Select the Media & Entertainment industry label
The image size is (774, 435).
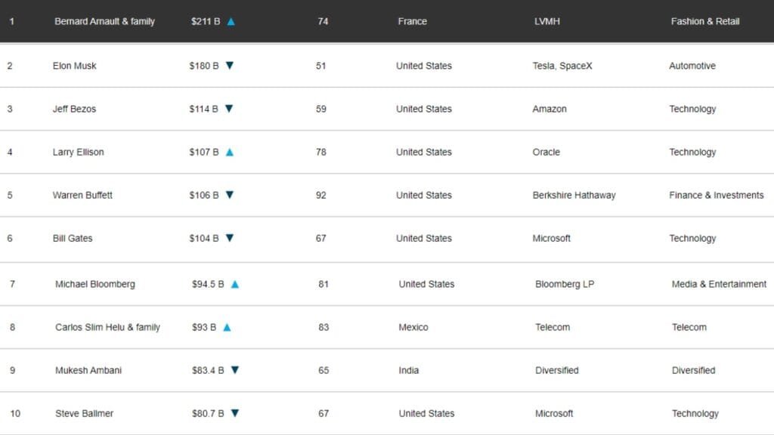pos(719,285)
